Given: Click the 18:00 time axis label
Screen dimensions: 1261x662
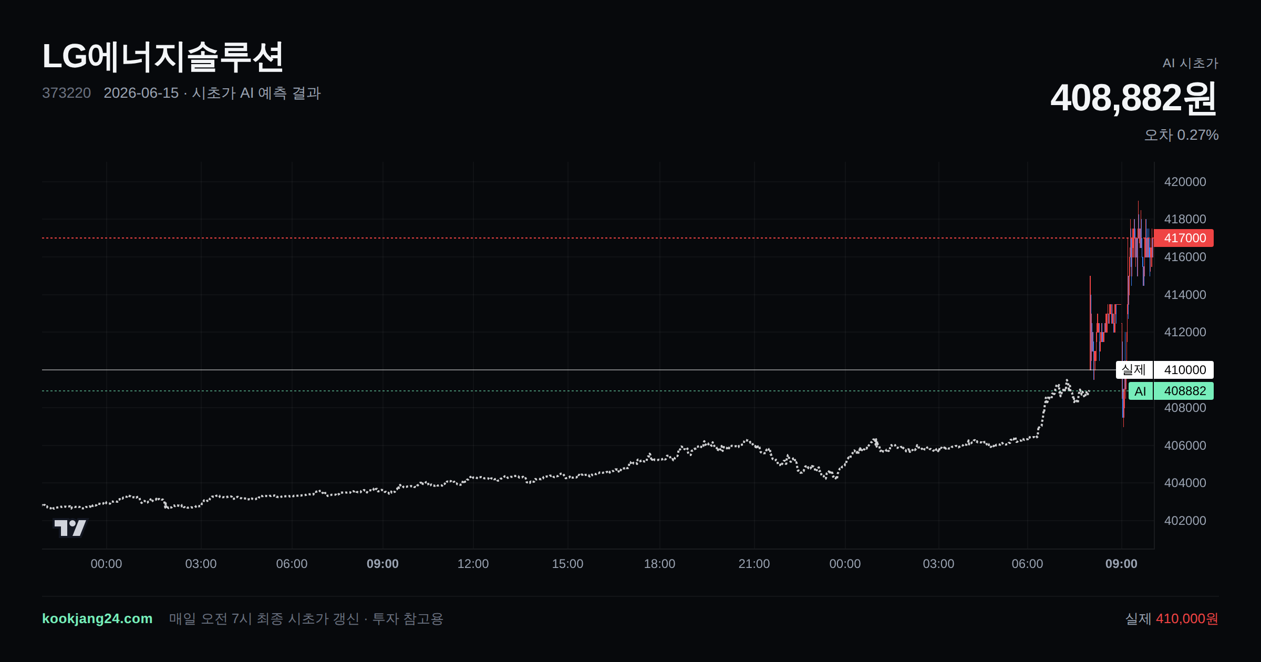Looking at the screenshot, I should point(659,564).
